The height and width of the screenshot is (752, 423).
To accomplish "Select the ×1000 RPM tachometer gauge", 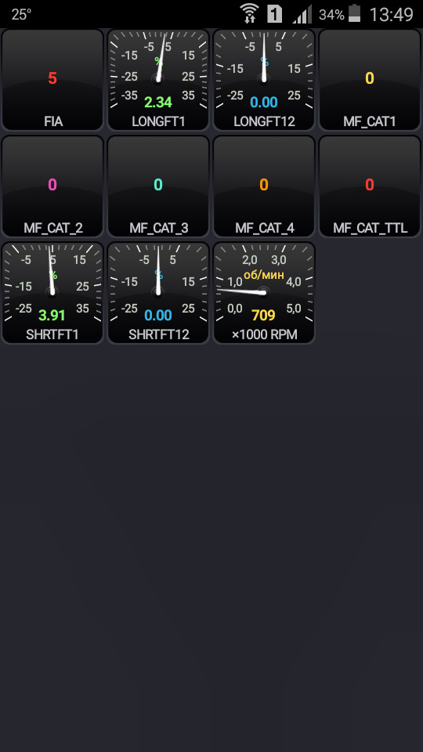I will tap(264, 292).
